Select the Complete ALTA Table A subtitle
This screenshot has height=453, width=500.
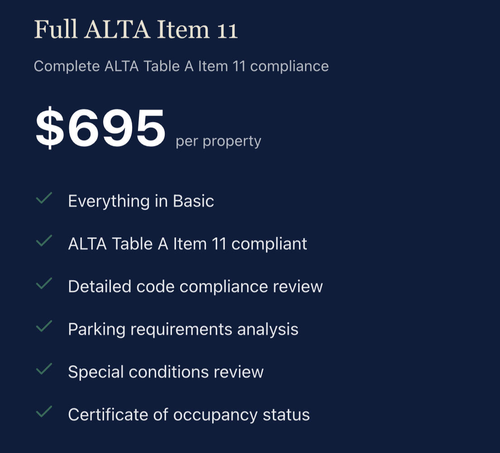[181, 66]
